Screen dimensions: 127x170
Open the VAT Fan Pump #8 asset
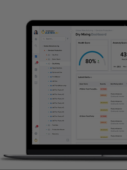click(58, 121)
